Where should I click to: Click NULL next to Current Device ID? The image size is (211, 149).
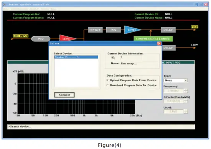tap(168, 14)
